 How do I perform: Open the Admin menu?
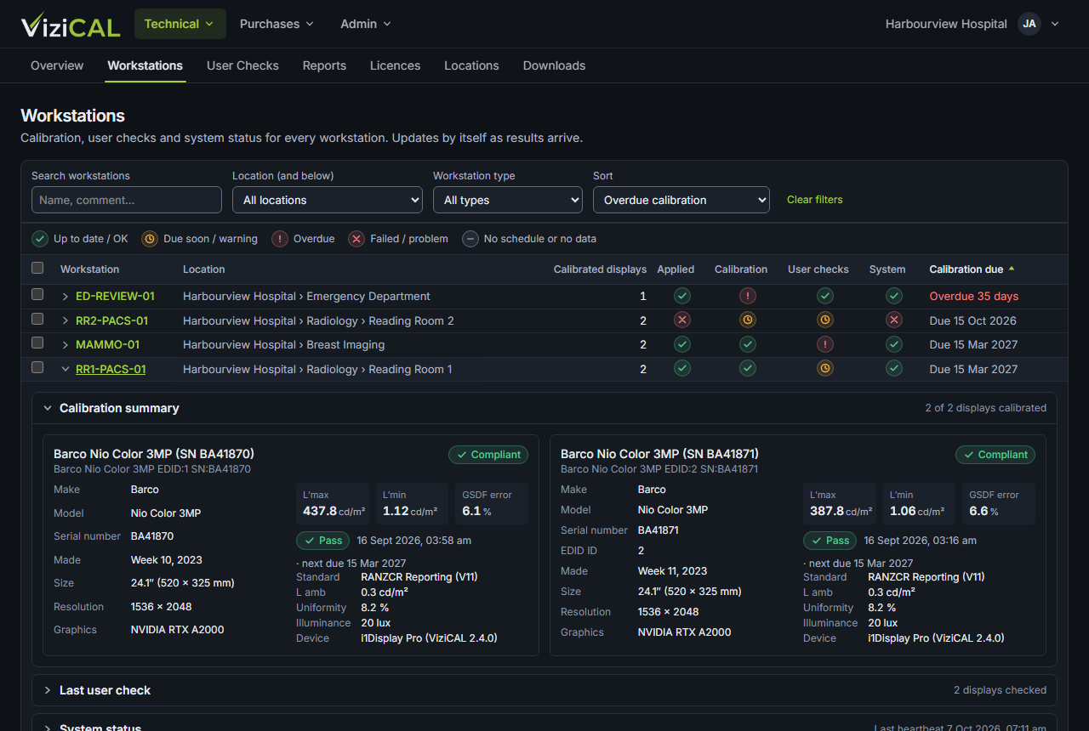pos(366,24)
